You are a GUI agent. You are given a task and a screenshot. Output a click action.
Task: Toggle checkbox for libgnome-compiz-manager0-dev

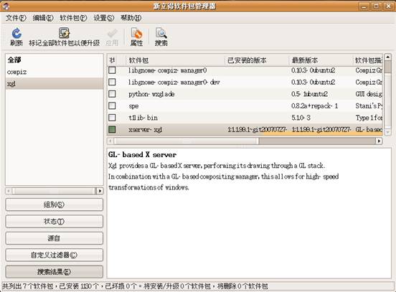[112, 82]
